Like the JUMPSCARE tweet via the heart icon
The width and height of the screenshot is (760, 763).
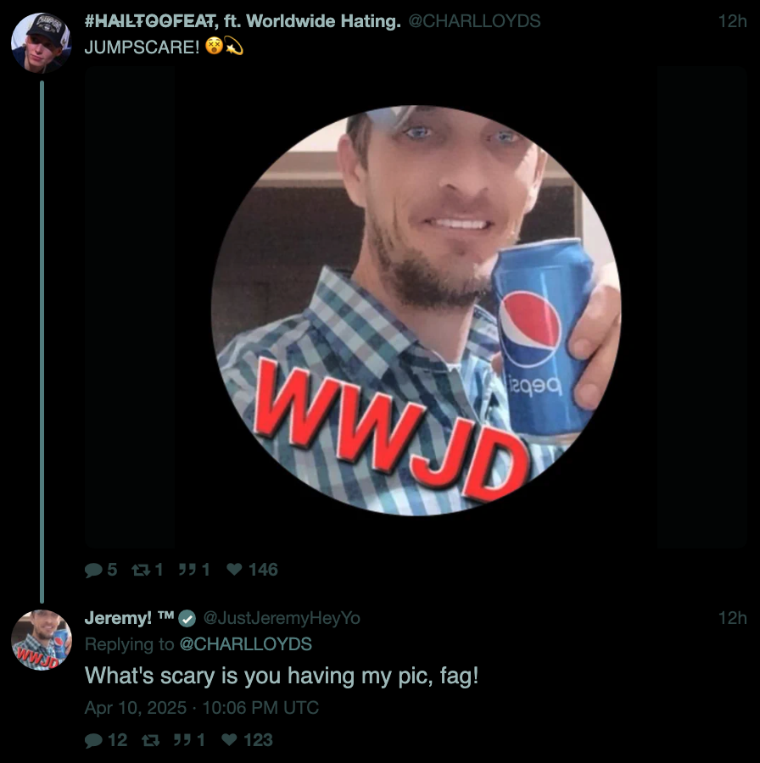(234, 569)
